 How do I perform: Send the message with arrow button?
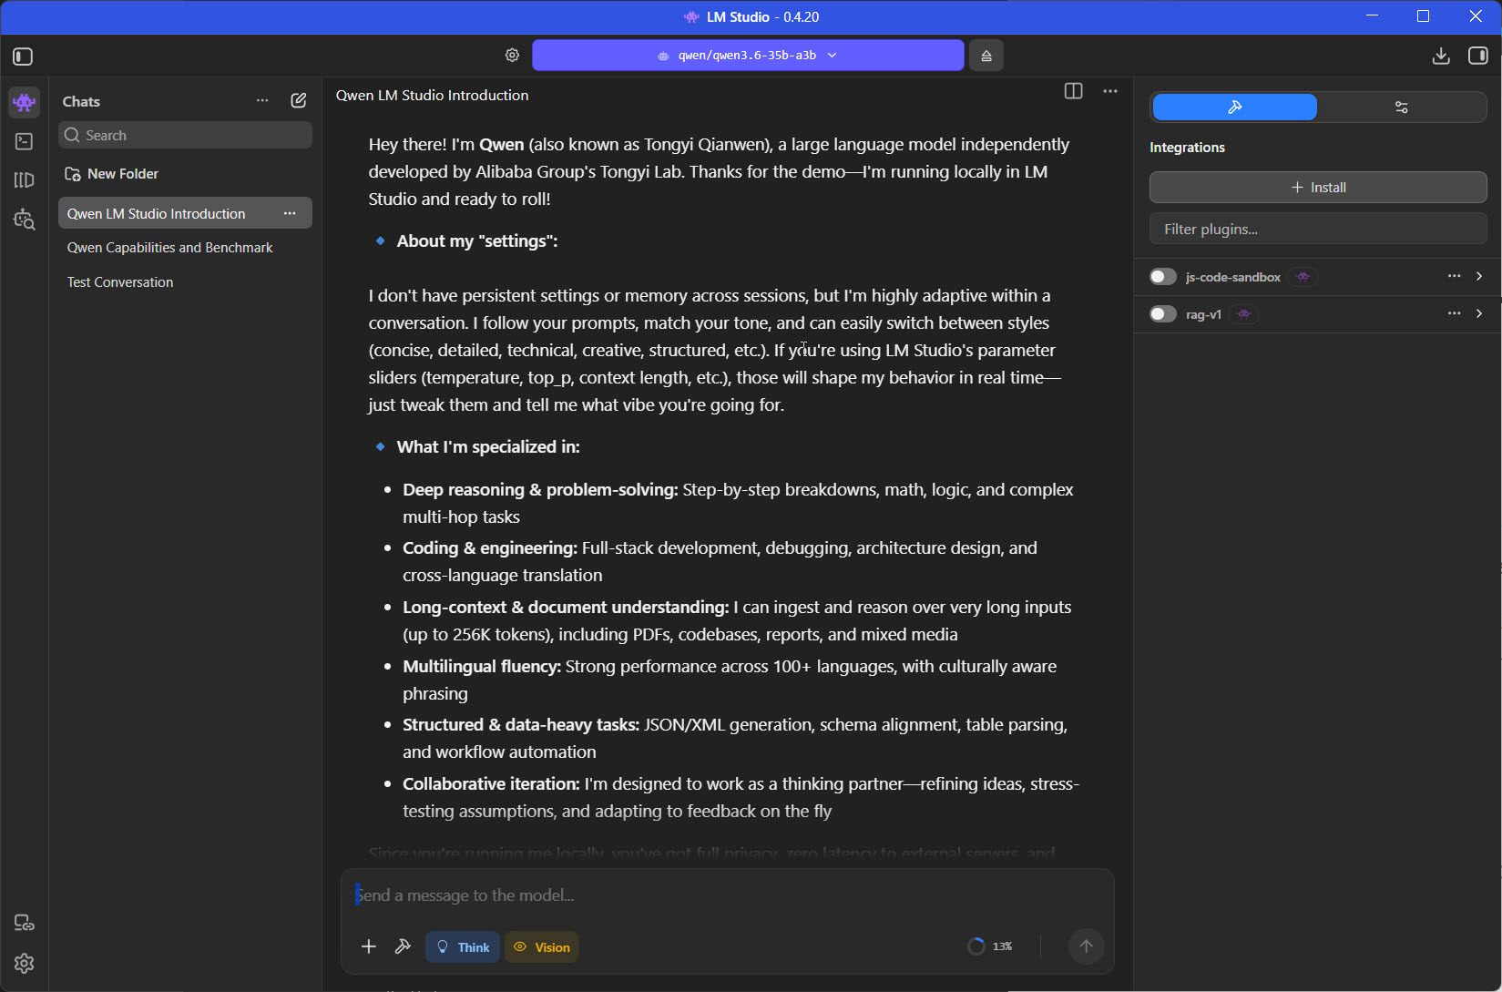[1086, 946]
